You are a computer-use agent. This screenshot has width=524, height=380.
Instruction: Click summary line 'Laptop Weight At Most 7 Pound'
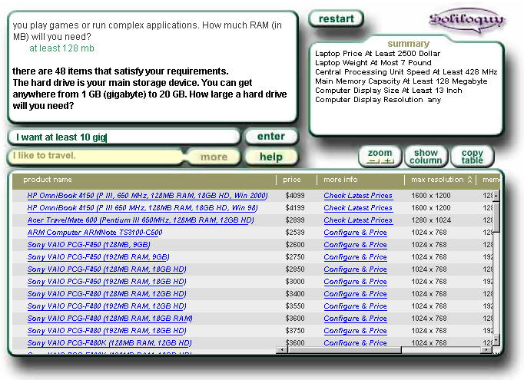[373, 63]
